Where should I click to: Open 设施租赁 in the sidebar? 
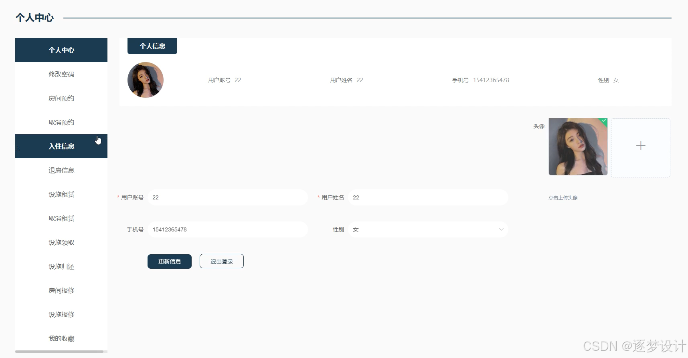tap(61, 194)
